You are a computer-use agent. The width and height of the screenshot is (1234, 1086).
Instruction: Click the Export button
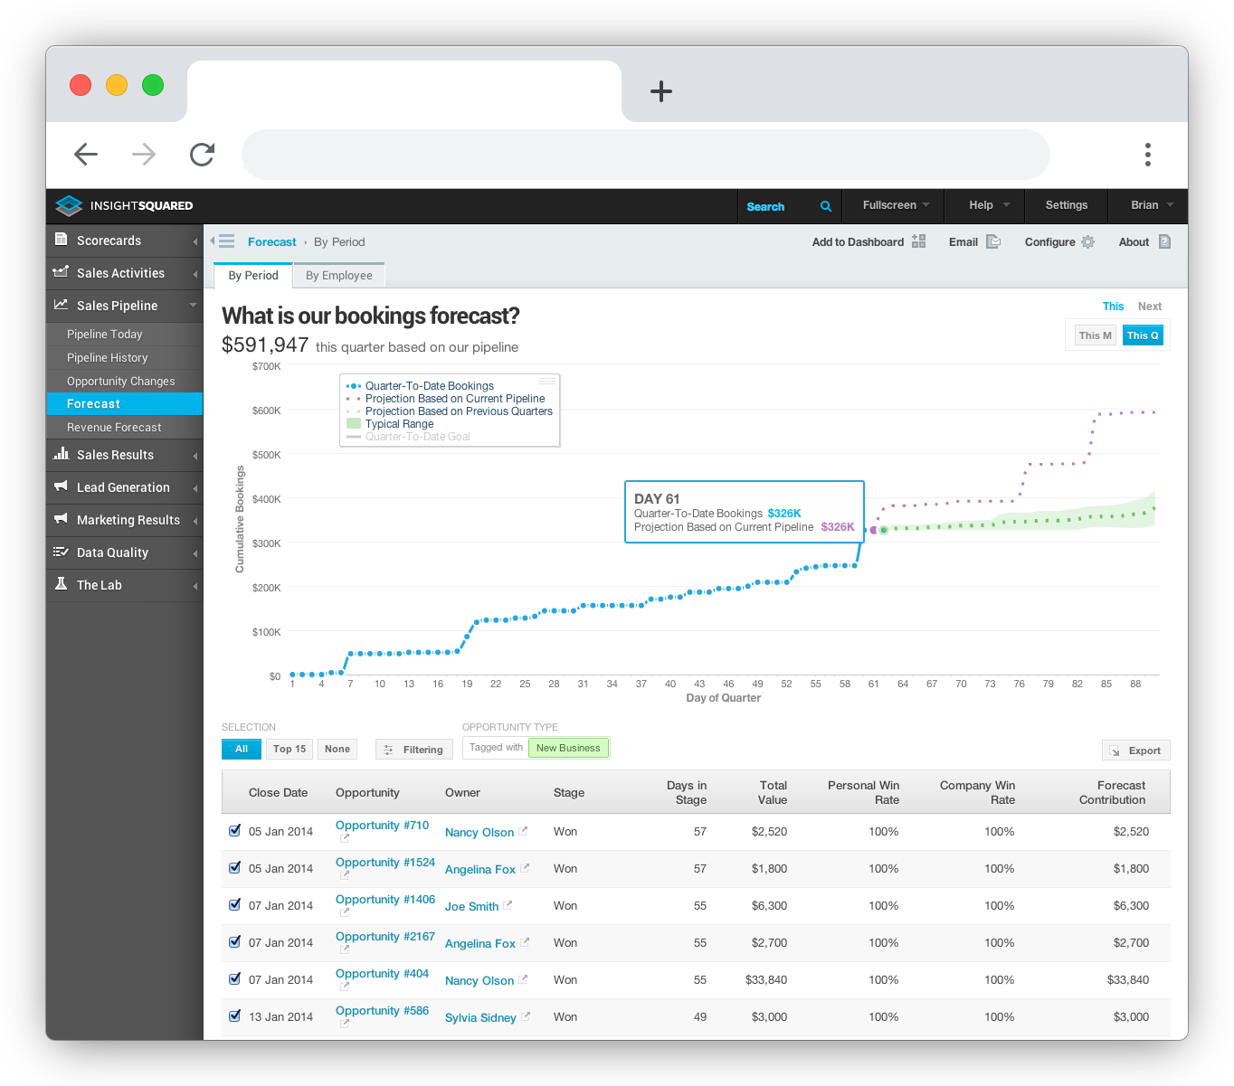point(1135,750)
